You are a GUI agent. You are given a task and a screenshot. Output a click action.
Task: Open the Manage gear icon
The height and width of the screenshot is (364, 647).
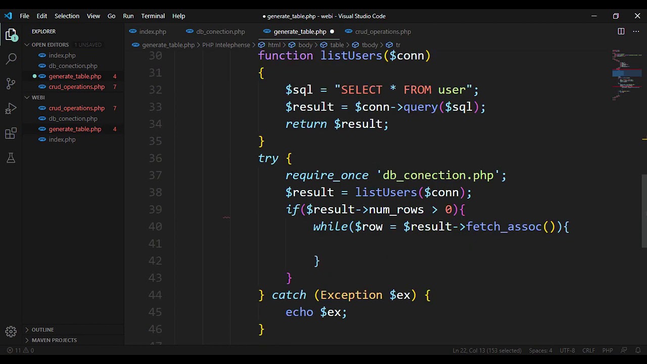pos(11,332)
